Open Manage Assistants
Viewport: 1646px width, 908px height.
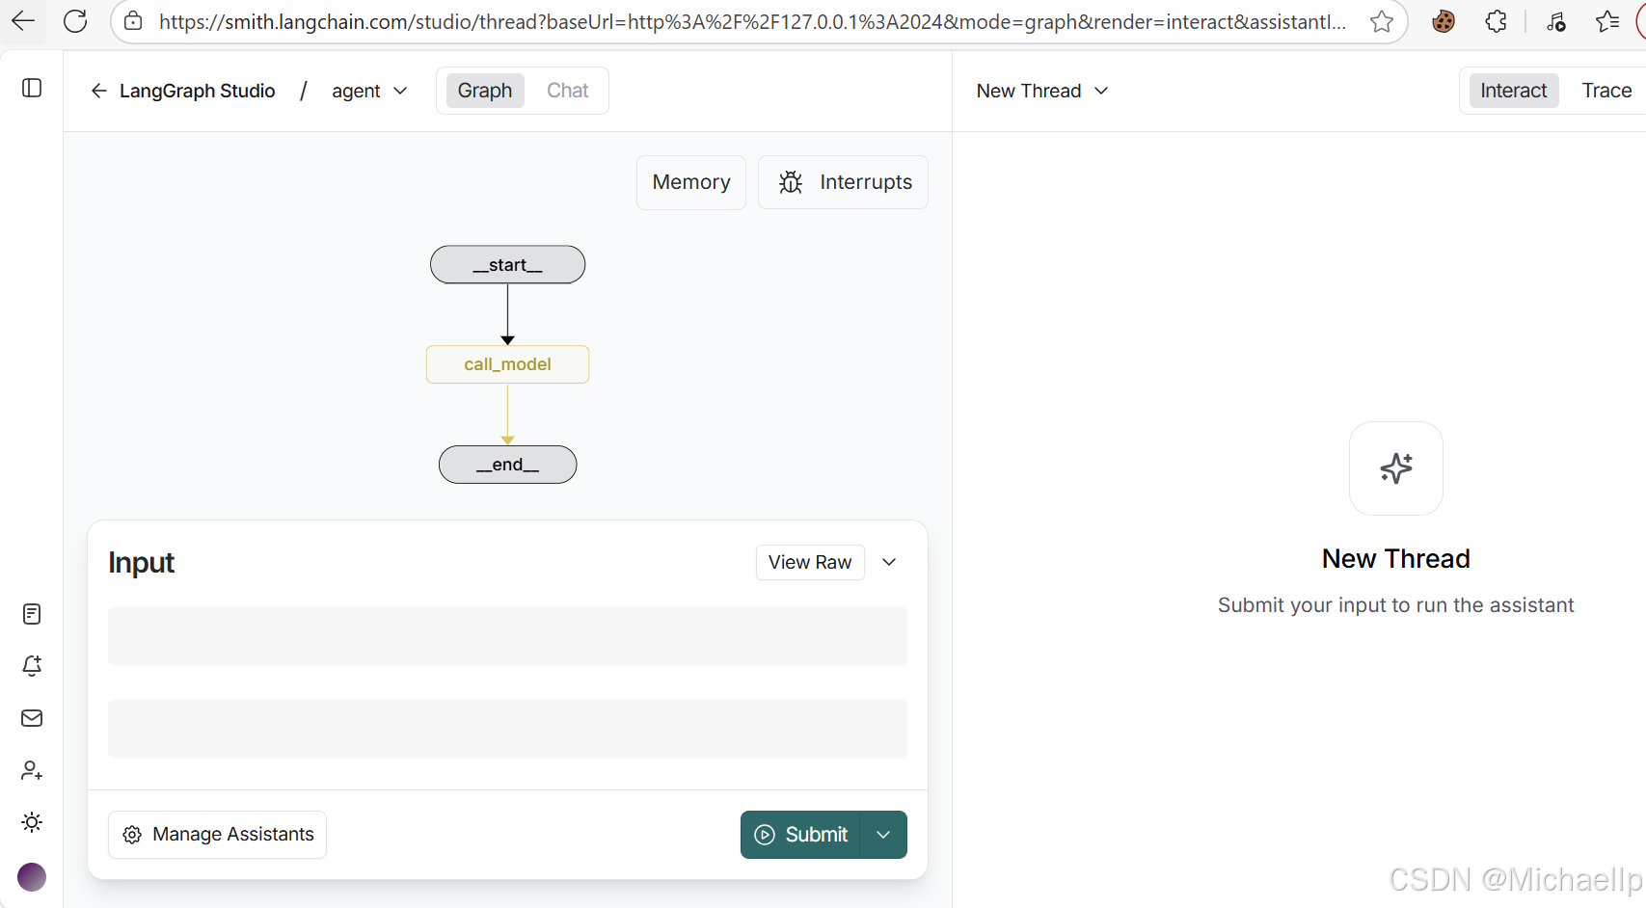click(218, 835)
